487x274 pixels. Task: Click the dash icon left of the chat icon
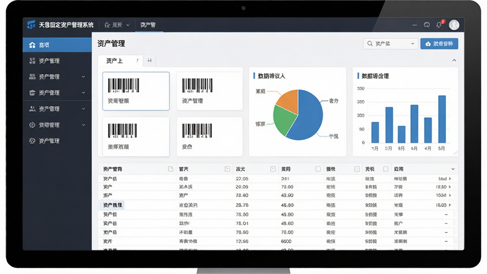(x=415, y=25)
